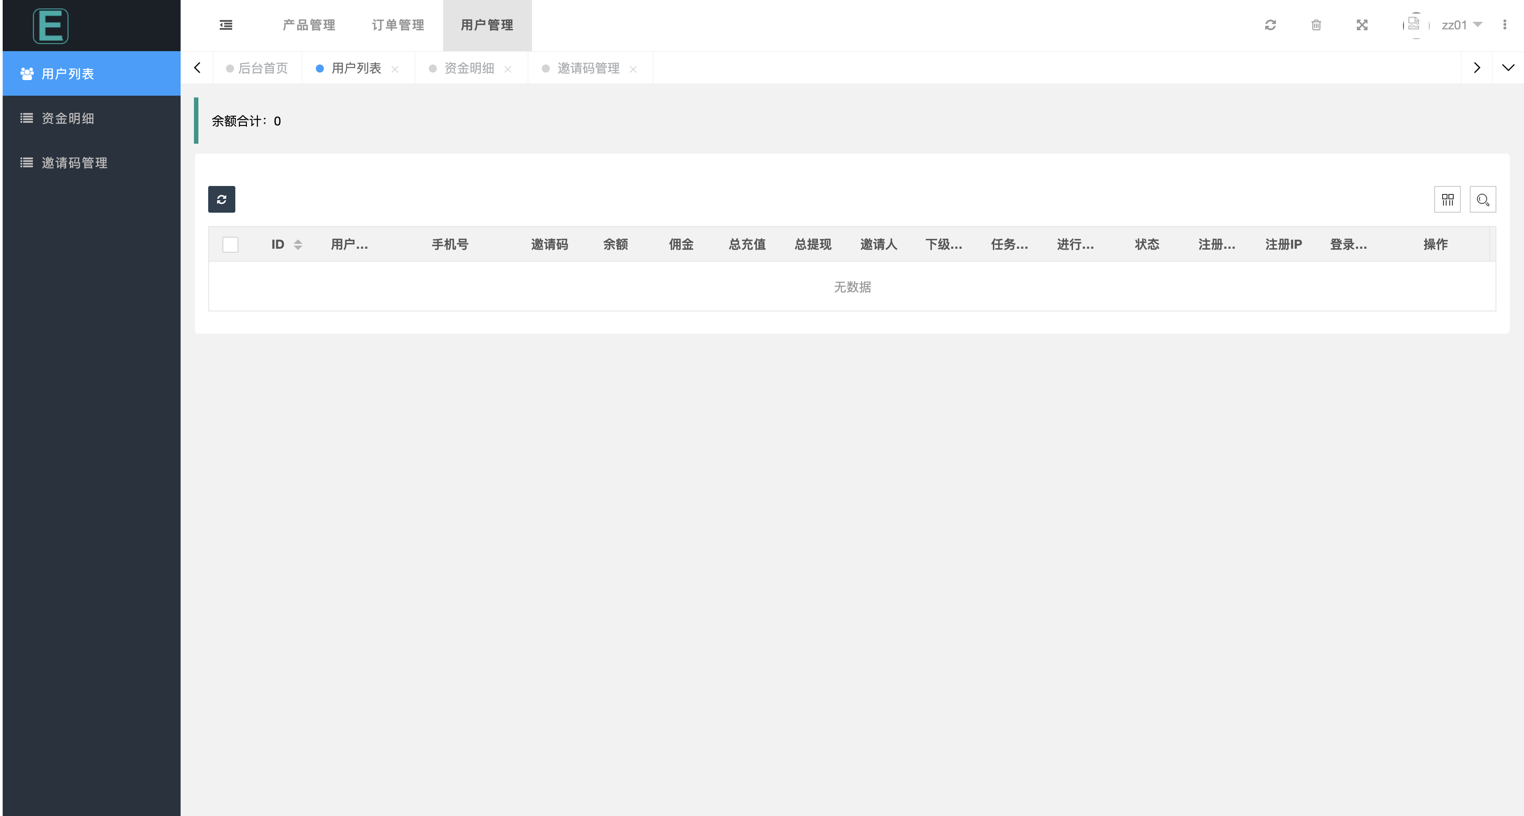
Task: Collapse sidebar with the menu fold icon
Action: click(226, 25)
